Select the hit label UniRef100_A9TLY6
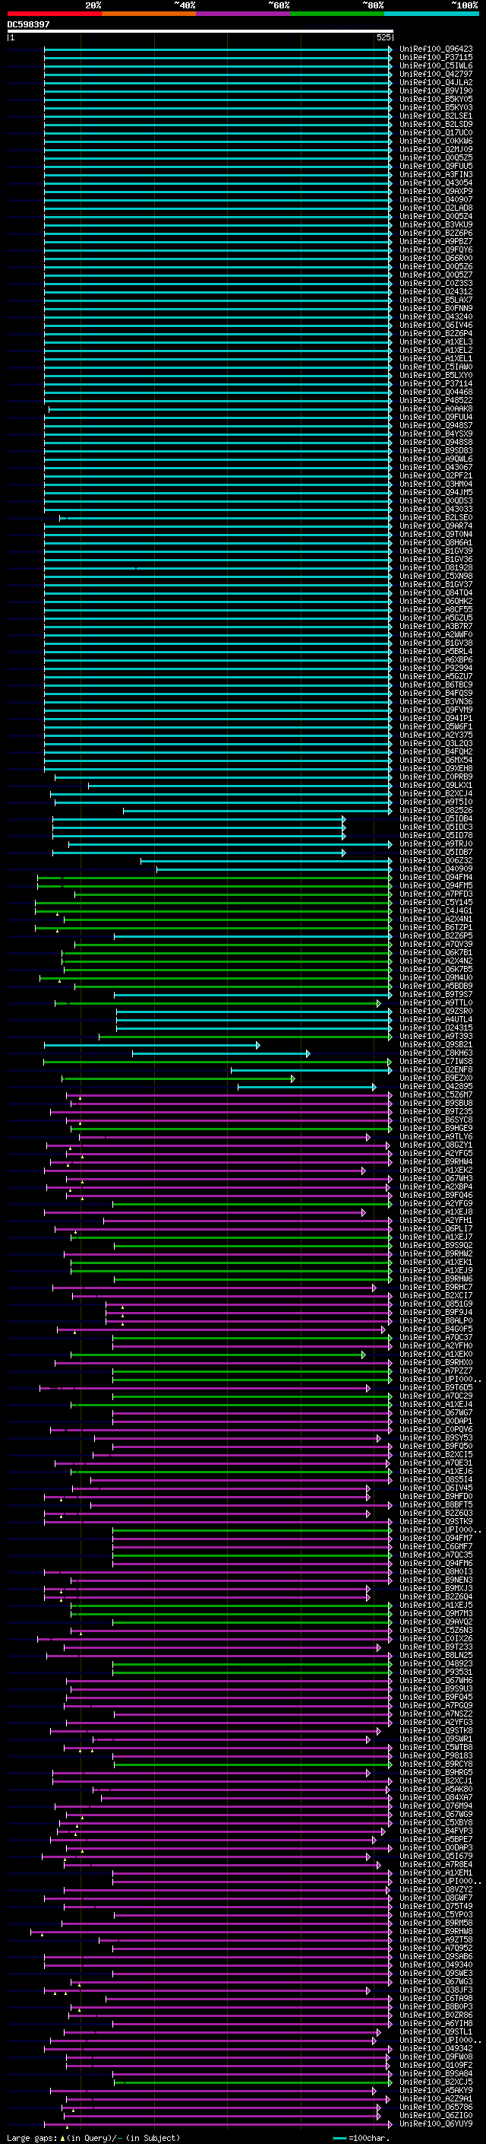 pos(436,1137)
